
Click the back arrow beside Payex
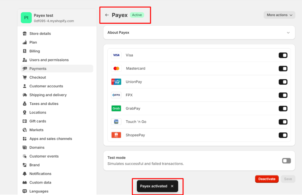pos(107,15)
